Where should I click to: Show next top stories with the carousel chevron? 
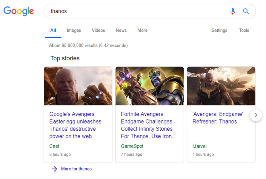tap(256, 115)
